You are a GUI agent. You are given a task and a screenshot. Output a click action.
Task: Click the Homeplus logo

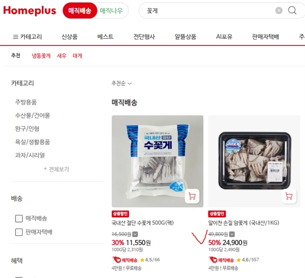pos(29,10)
